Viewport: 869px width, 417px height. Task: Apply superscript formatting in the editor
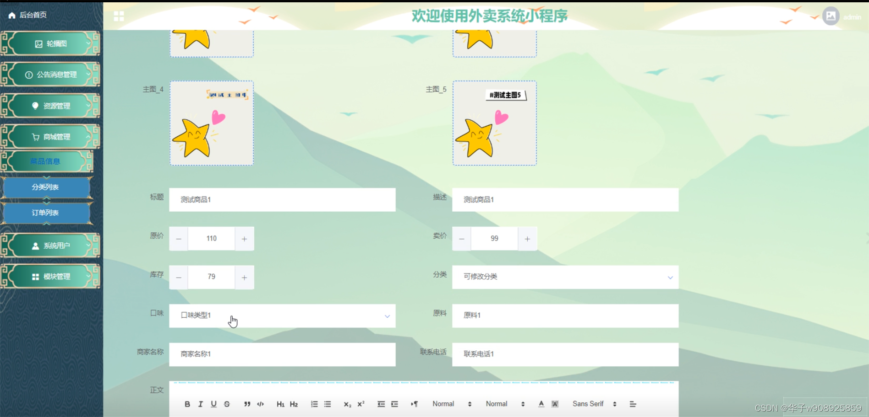(x=361, y=404)
